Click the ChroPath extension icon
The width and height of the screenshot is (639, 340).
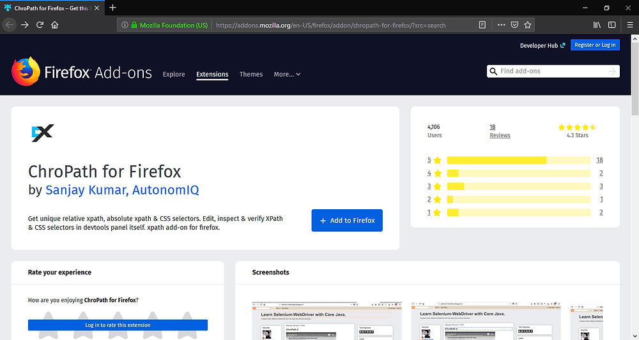click(42, 133)
